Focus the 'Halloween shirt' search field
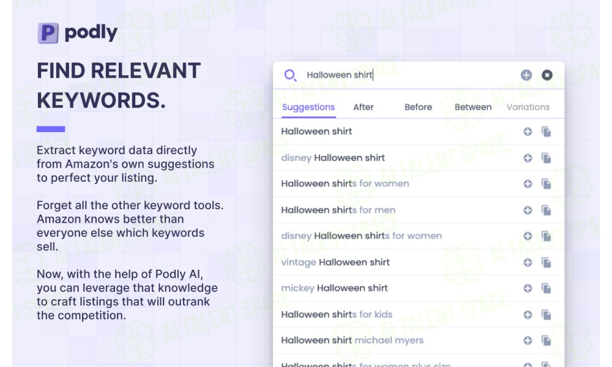612x367 pixels. [406, 75]
